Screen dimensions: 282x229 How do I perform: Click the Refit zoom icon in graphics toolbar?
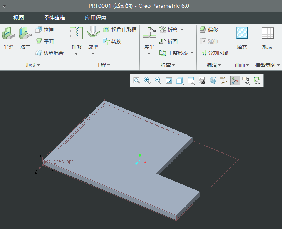pos(136,80)
